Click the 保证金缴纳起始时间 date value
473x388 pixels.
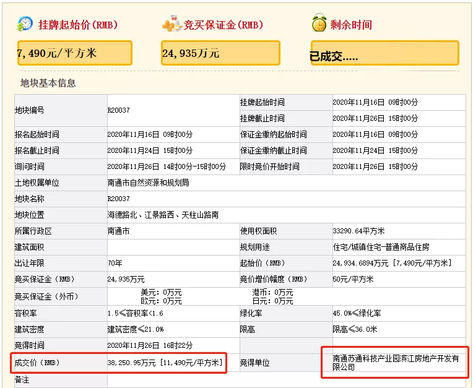[x=375, y=134]
